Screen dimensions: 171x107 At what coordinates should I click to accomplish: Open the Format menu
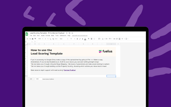[x=48, y=35]
